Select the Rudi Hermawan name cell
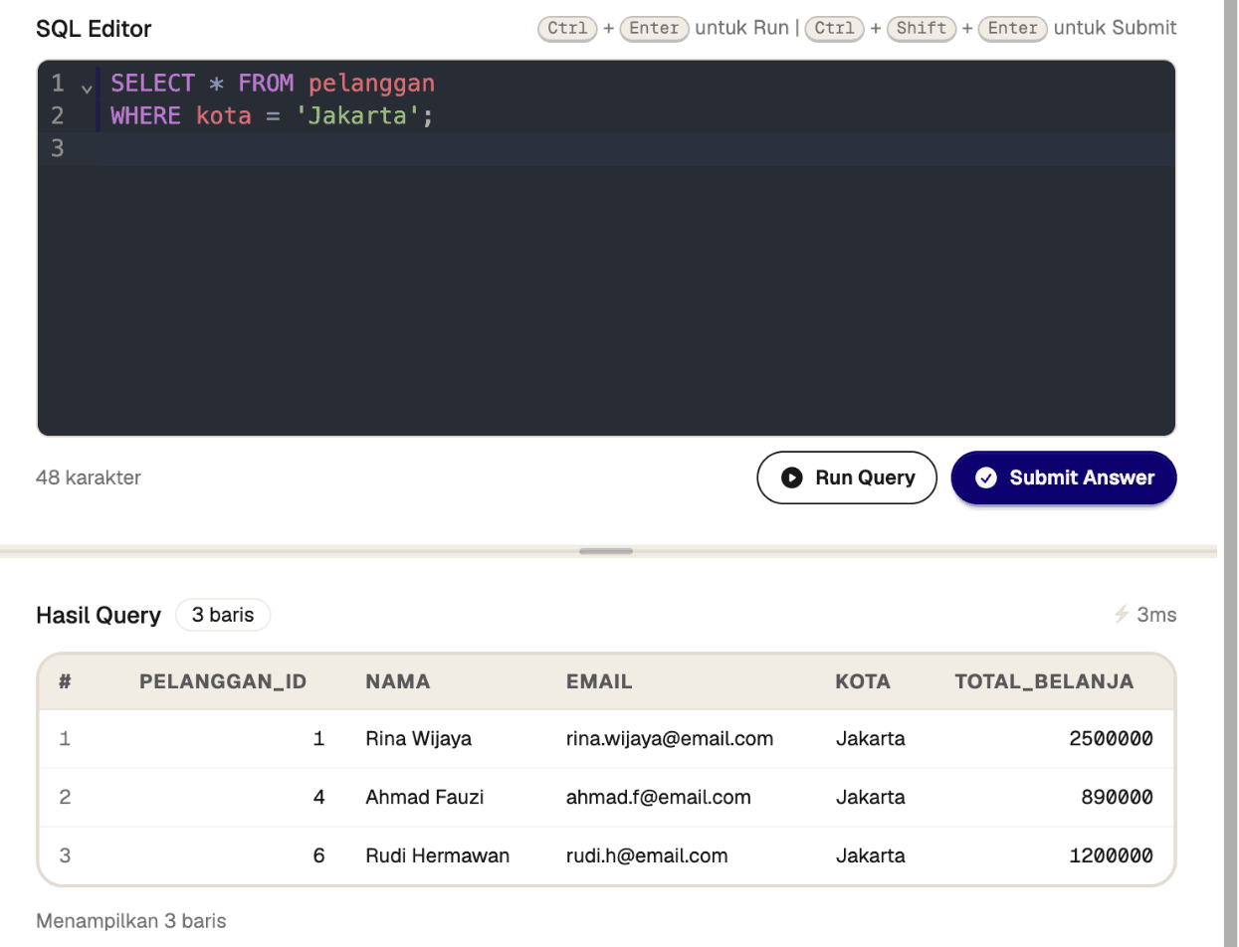 pos(438,855)
